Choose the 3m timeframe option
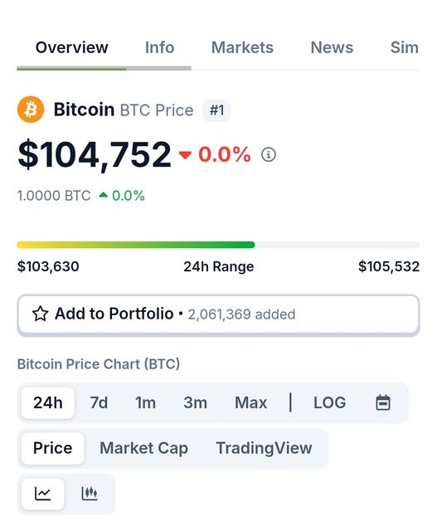Image resolution: width=437 pixels, height=531 pixels. pos(196,403)
